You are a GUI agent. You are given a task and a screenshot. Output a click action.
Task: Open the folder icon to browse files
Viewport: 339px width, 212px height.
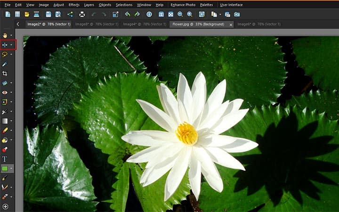pyautogui.click(x=27, y=15)
